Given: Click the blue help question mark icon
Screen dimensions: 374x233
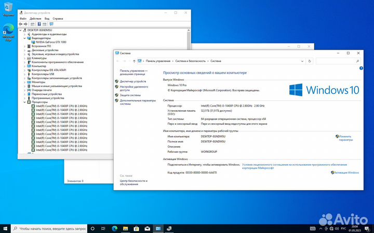Looking at the screenshot, I should coord(361,68).
